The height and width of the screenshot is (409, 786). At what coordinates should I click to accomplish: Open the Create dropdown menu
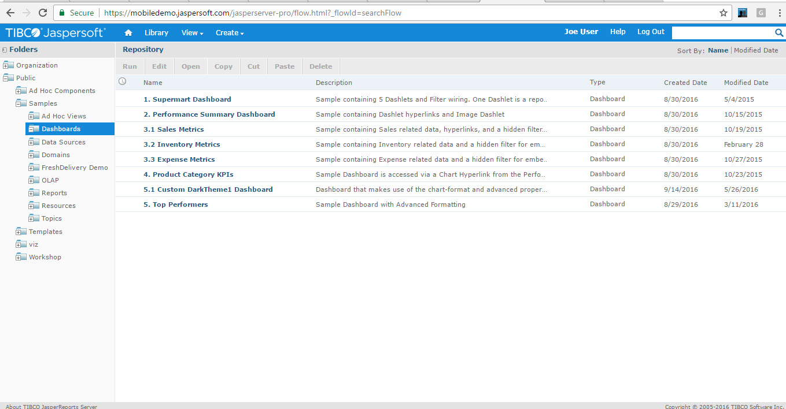[x=230, y=33]
